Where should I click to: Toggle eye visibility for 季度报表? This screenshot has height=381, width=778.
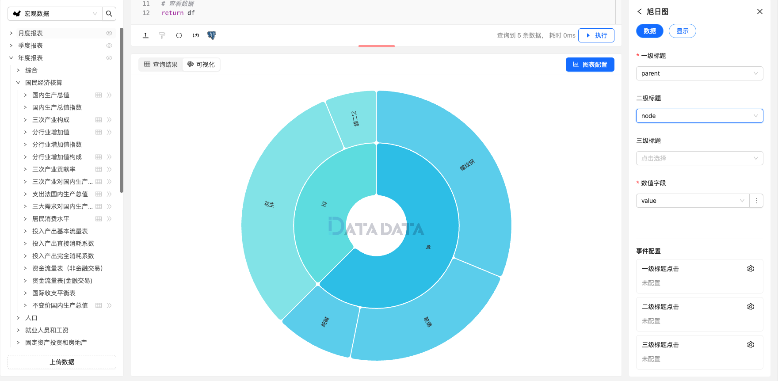(109, 46)
